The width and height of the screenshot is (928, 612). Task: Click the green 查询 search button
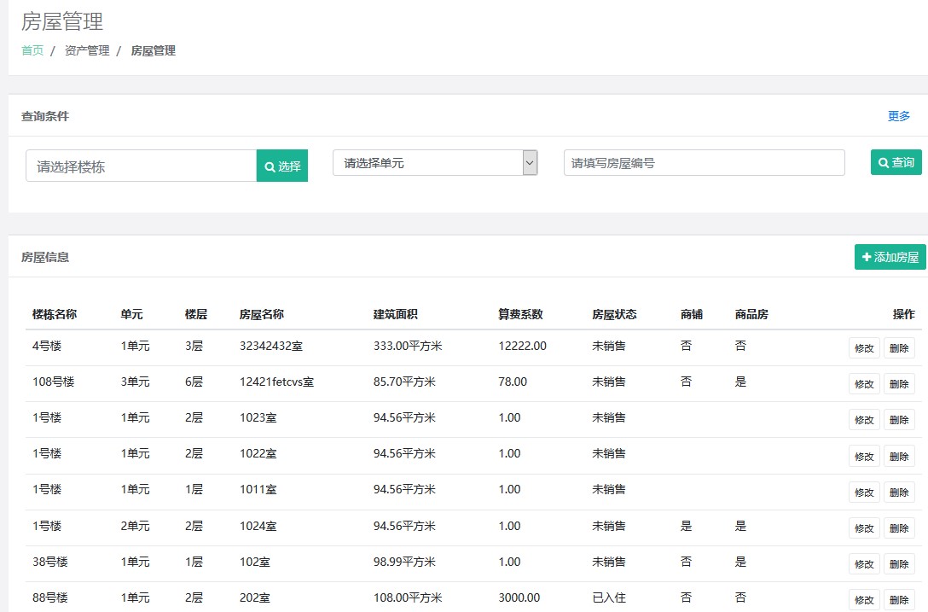[896, 162]
